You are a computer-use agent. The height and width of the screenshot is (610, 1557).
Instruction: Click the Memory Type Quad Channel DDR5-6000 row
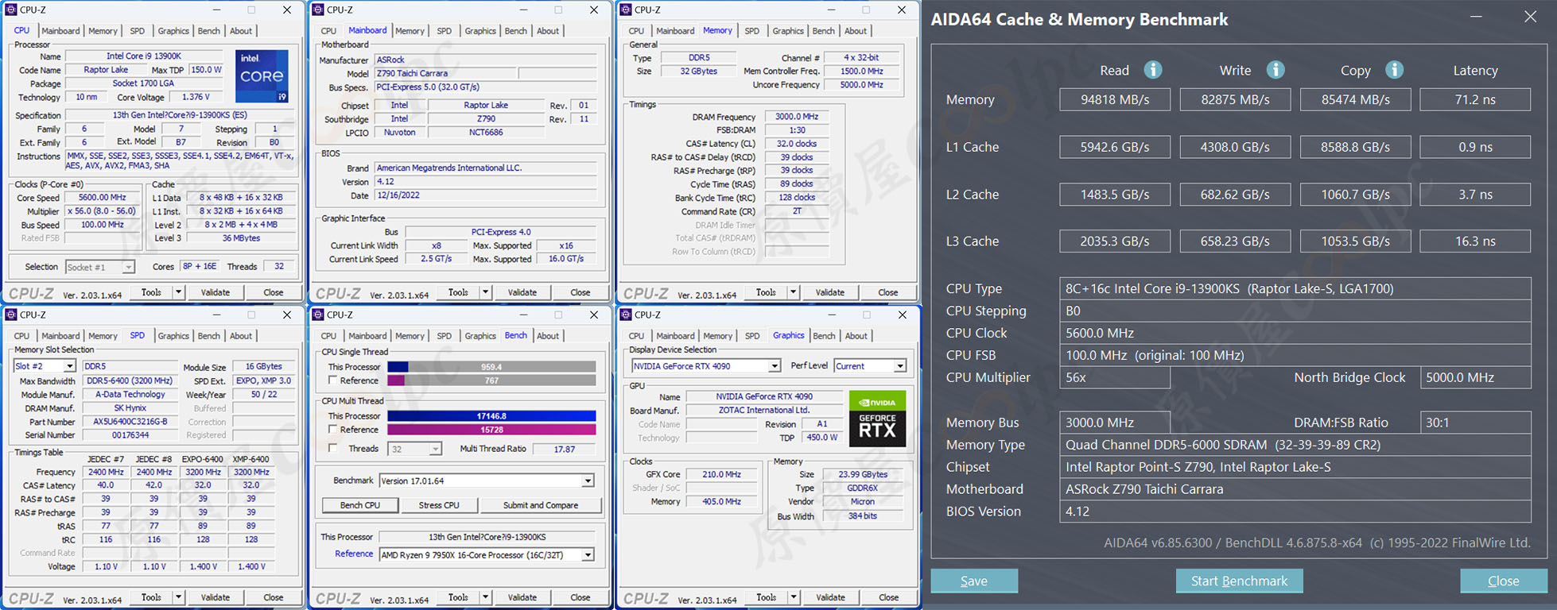point(1295,445)
